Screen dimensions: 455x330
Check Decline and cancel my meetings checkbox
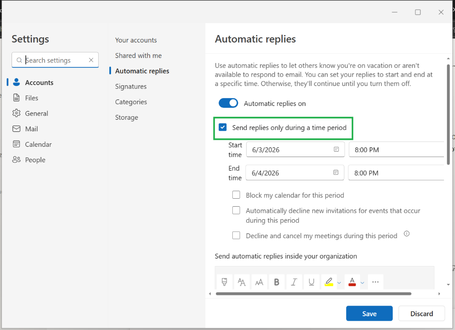(236, 235)
